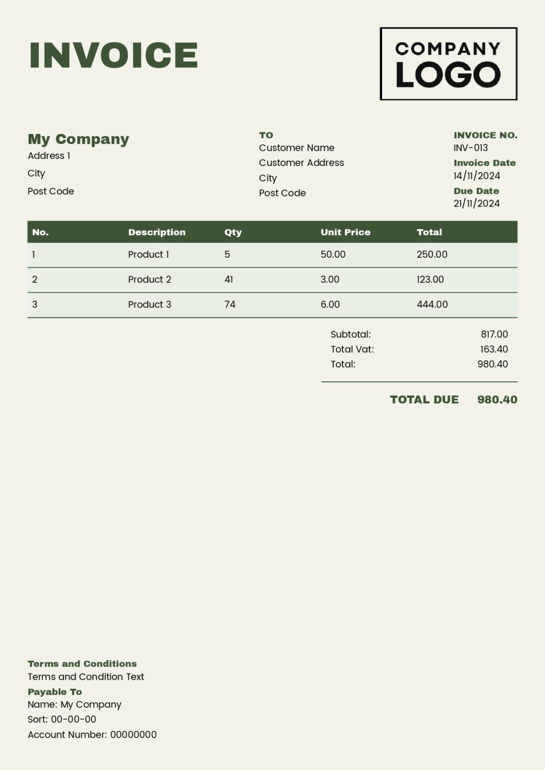Viewport: 545px width, 770px height.
Task: Click the Terms and Condition Text line
Action: 86,677
